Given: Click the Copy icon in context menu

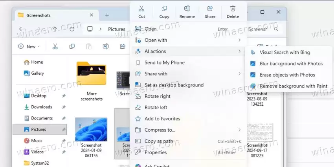Looking at the screenshot, I should pyautogui.click(x=164, y=9).
